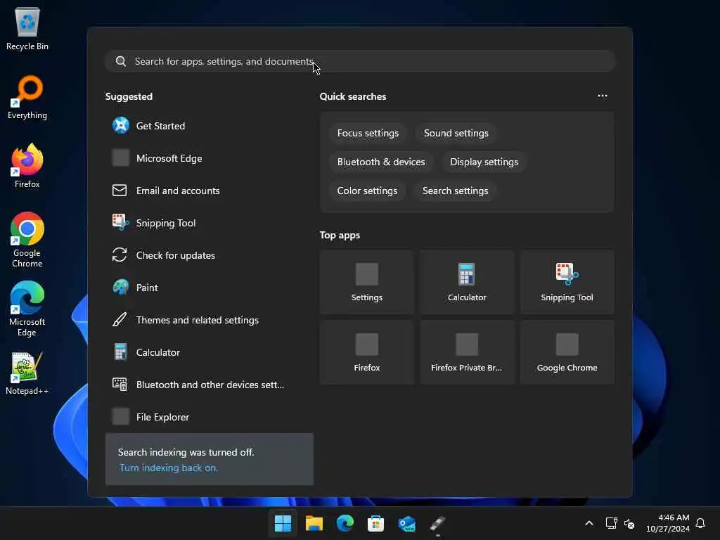Screen dimensions: 720x540
Task: Open the Settings tile in Top apps
Action: point(367,282)
